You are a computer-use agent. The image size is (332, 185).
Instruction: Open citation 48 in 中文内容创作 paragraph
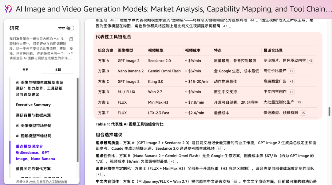[x=235, y=182]
